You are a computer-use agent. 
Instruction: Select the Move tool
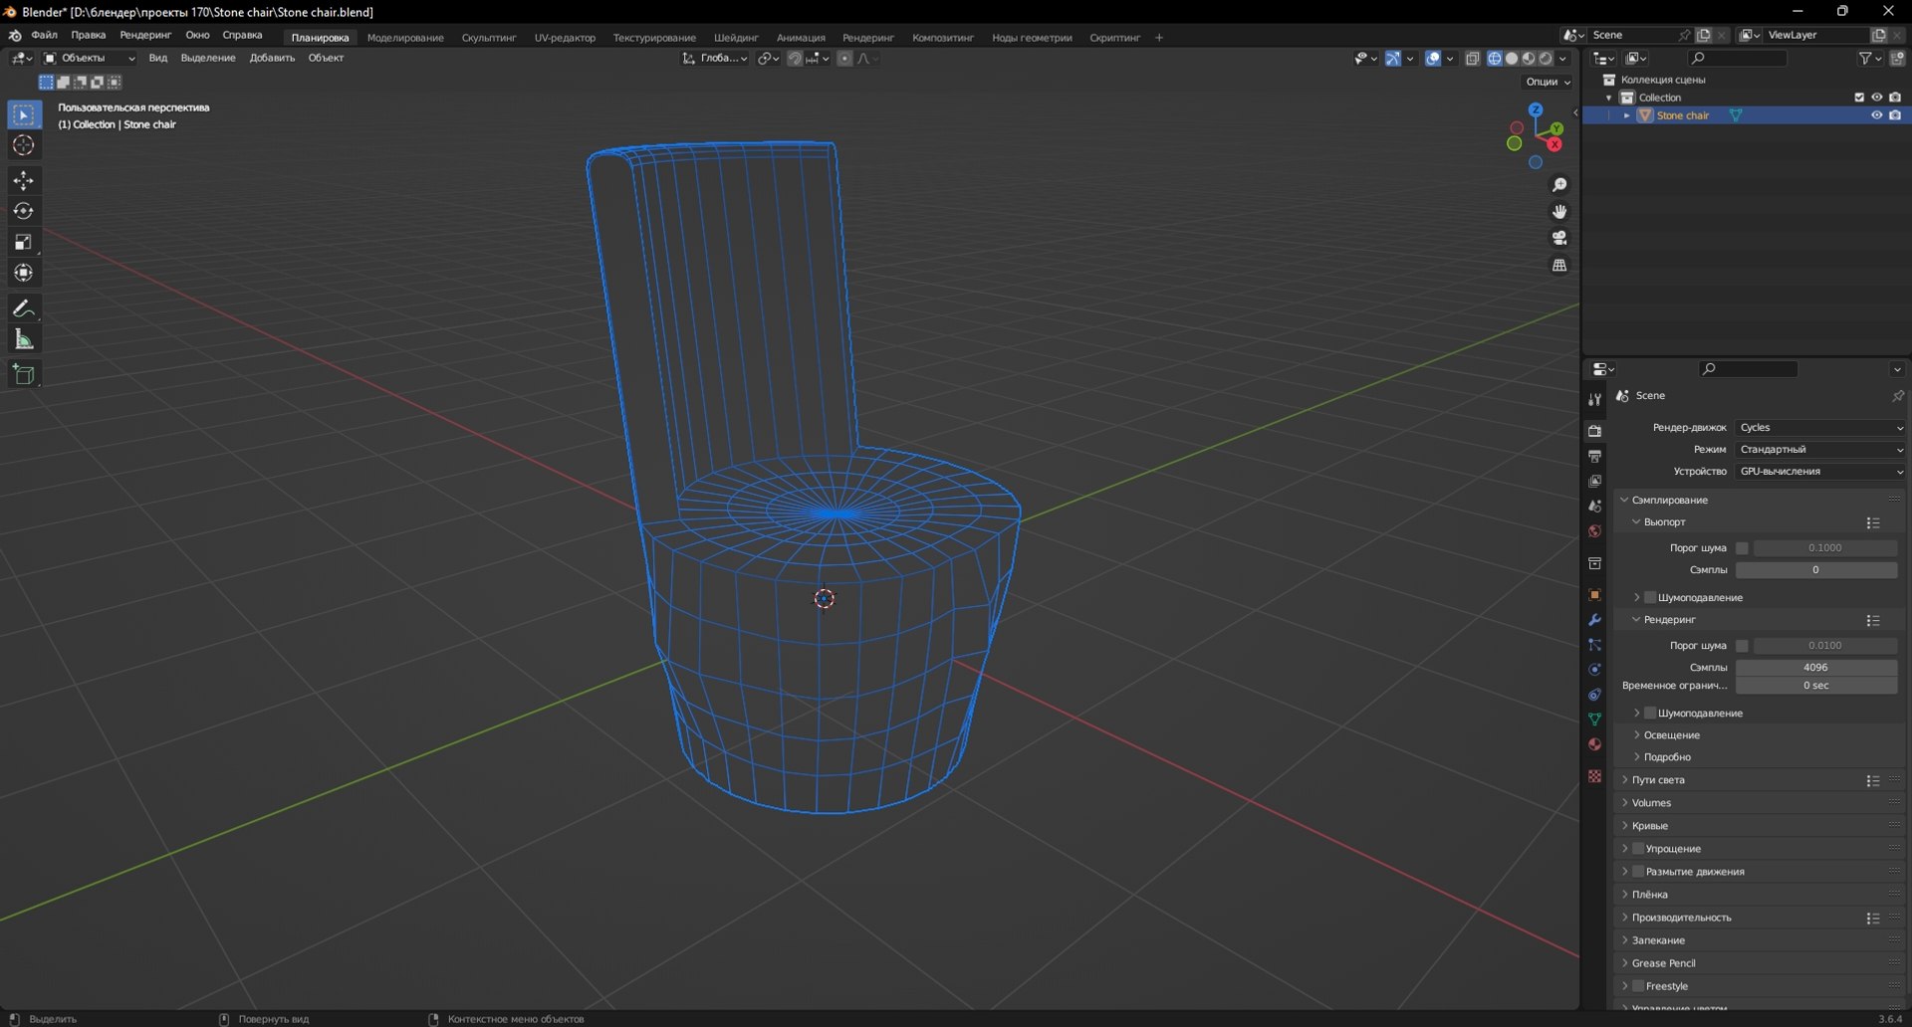(24, 180)
